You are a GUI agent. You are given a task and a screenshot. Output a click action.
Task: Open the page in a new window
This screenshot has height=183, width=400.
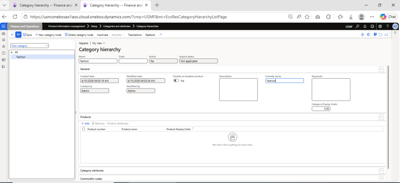point(386,35)
